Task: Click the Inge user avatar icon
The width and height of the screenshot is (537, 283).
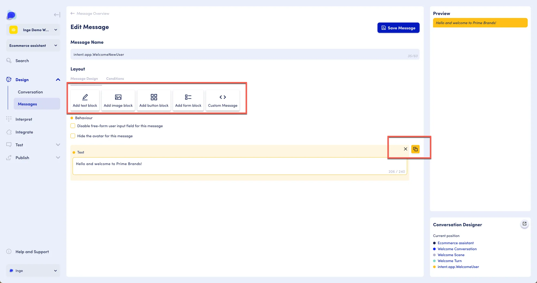Action: (x=11, y=271)
